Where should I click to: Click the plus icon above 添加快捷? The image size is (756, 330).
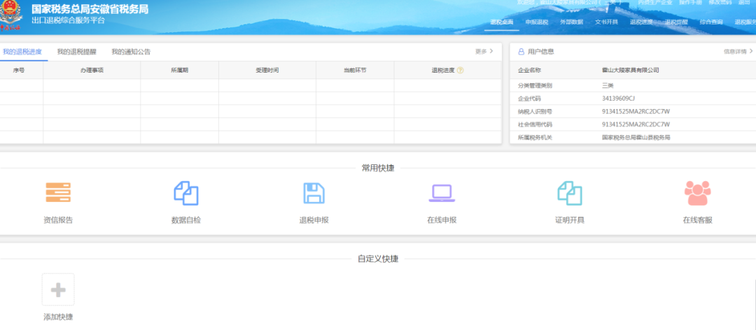click(58, 289)
